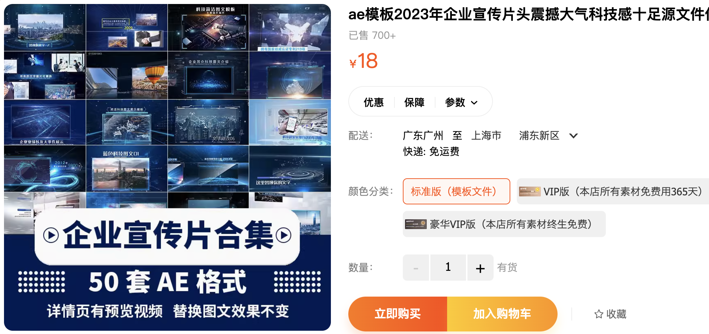Click the dark card icon on 豪华VIP版
Viewport: 709px width, 334px height.
pos(416,224)
